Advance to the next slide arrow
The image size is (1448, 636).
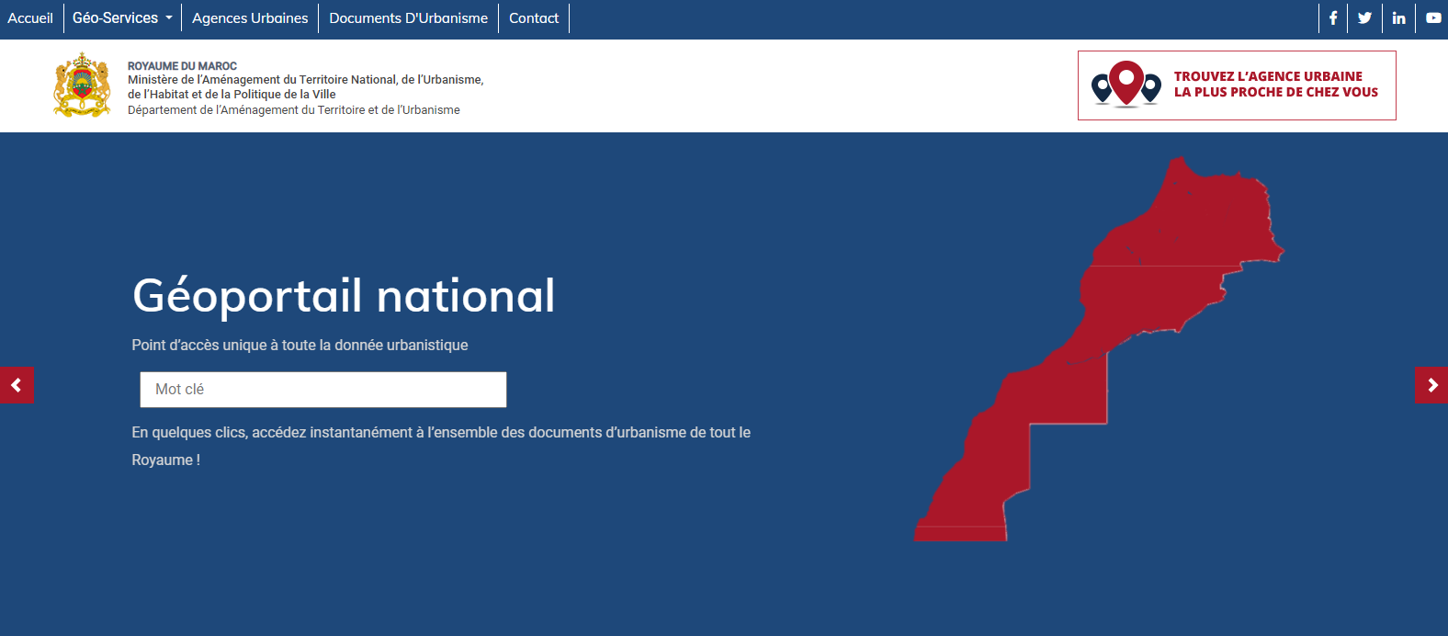click(x=1431, y=385)
